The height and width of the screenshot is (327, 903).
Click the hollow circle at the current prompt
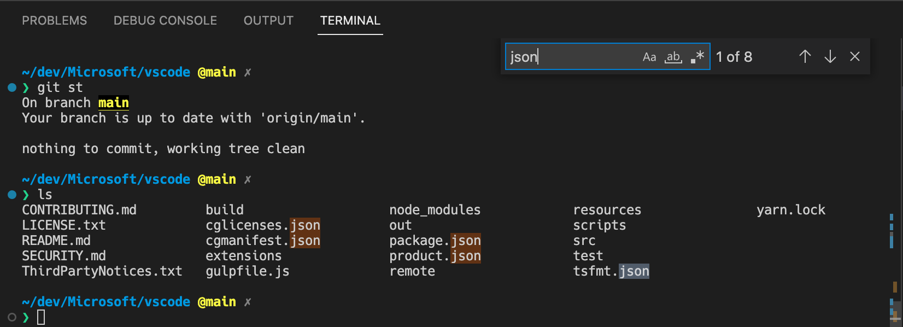pyautogui.click(x=12, y=317)
